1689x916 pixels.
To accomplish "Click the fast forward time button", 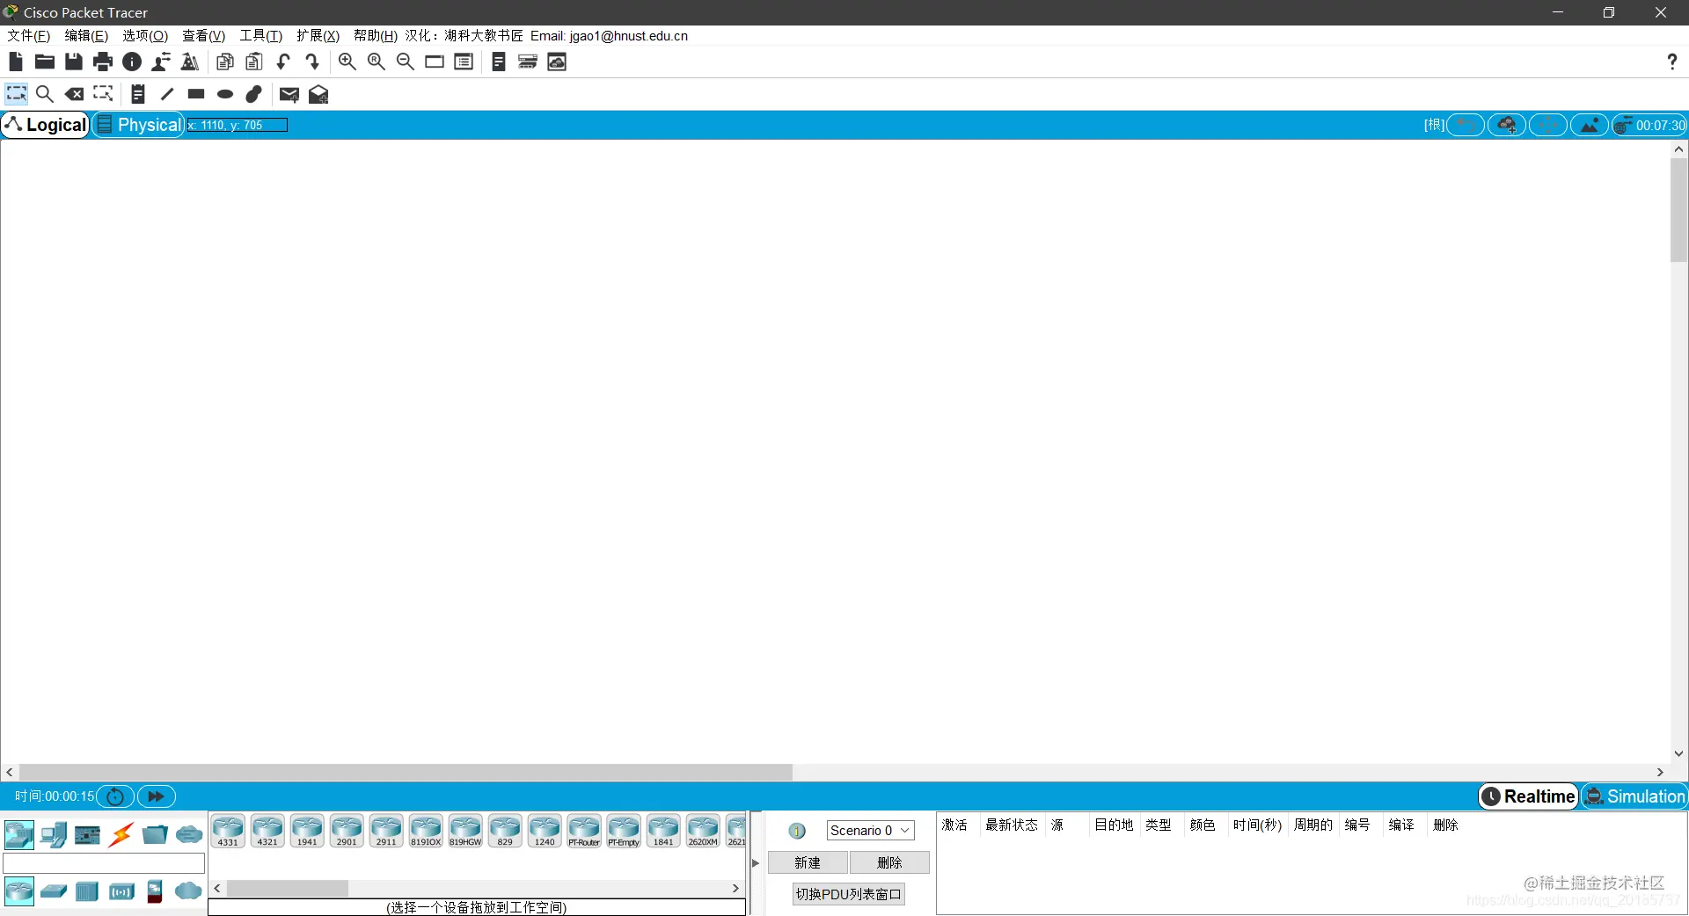I will [x=157, y=796].
